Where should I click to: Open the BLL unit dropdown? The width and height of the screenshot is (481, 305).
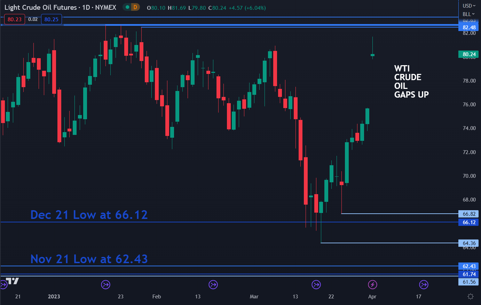point(468,14)
